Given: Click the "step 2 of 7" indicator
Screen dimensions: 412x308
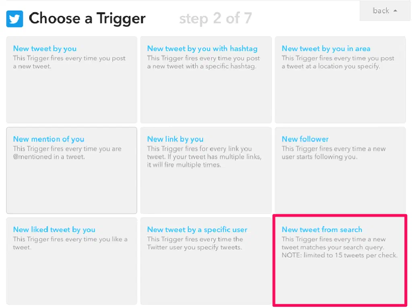Looking at the screenshot, I should [x=215, y=18].
